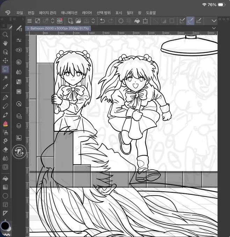
Task: Open the Navigator palette icon
Action: pos(19,138)
